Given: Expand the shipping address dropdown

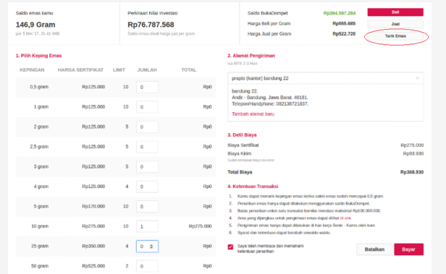Looking at the screenshot, I should (x=417, y=78).
